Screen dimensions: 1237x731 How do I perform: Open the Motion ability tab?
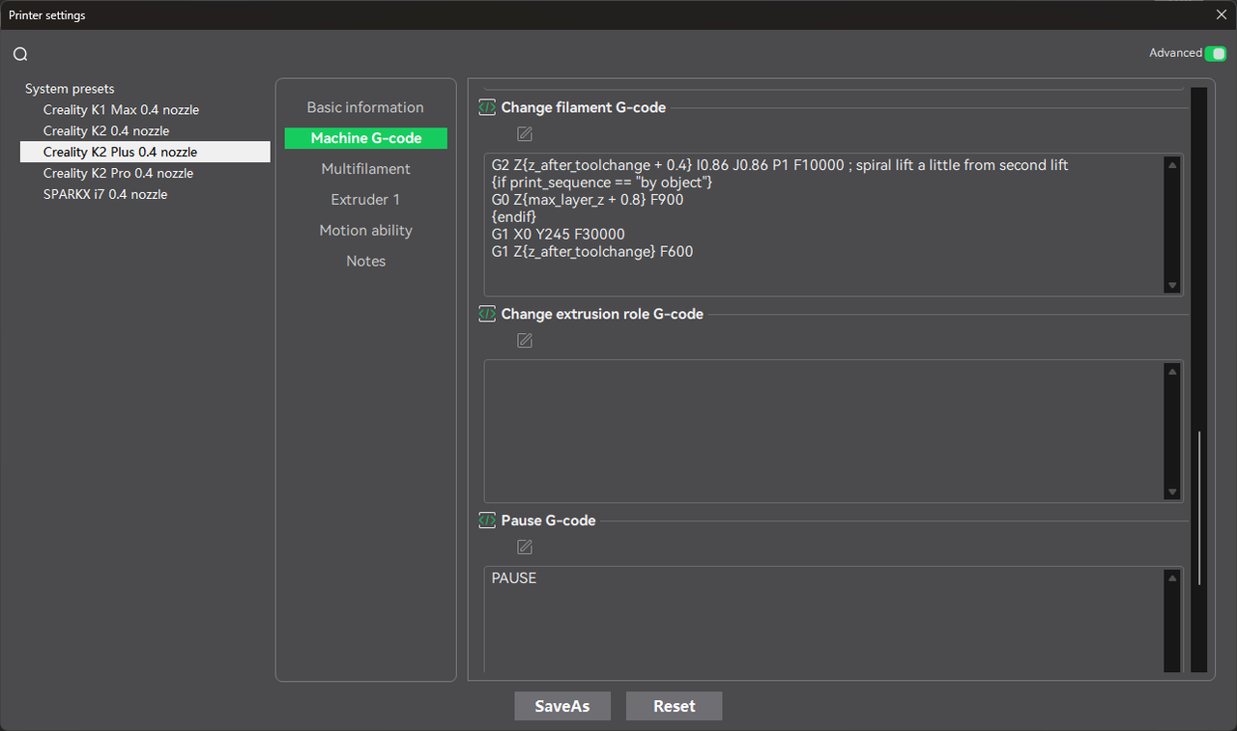click(365, 231)
